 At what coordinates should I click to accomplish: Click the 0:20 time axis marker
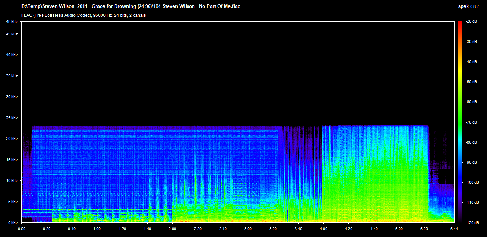[x=47, y=229]
